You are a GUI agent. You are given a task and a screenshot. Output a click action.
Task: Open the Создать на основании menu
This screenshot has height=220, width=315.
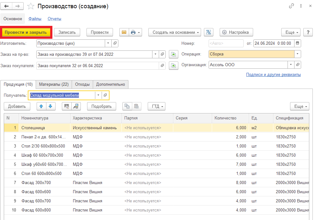click(175, 32)
